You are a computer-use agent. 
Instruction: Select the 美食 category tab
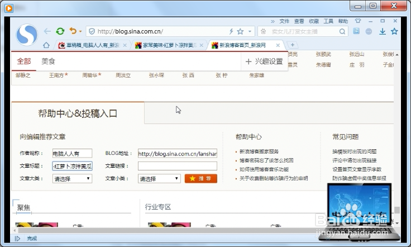click(48, 61)
